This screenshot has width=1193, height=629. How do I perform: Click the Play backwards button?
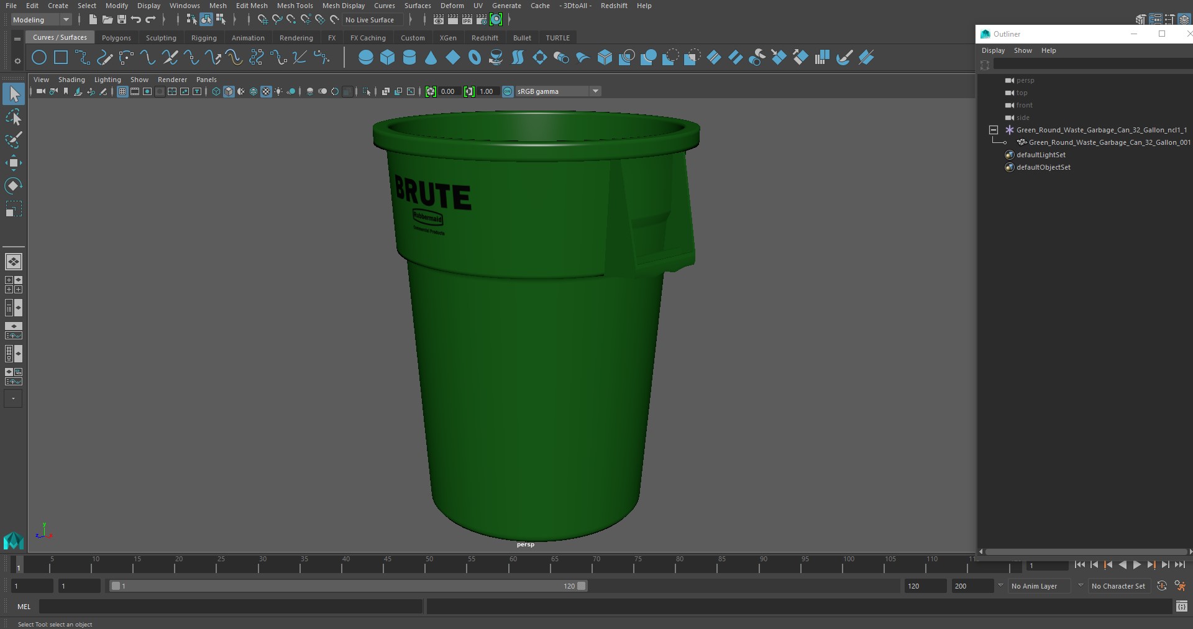coord(1122,565)
